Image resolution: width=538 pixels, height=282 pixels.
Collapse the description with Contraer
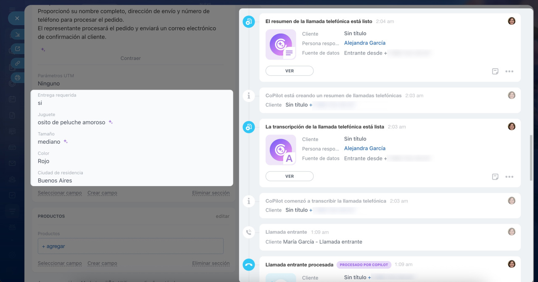(x=130, y=58)
